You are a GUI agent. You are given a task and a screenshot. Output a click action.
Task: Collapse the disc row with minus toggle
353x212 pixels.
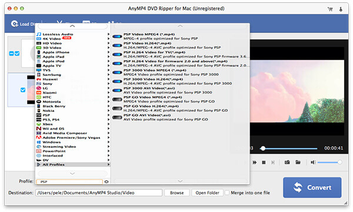11,54
